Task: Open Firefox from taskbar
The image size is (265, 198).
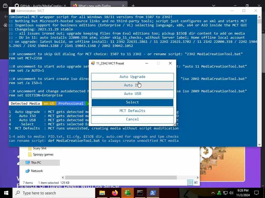Action: (115, 193)
